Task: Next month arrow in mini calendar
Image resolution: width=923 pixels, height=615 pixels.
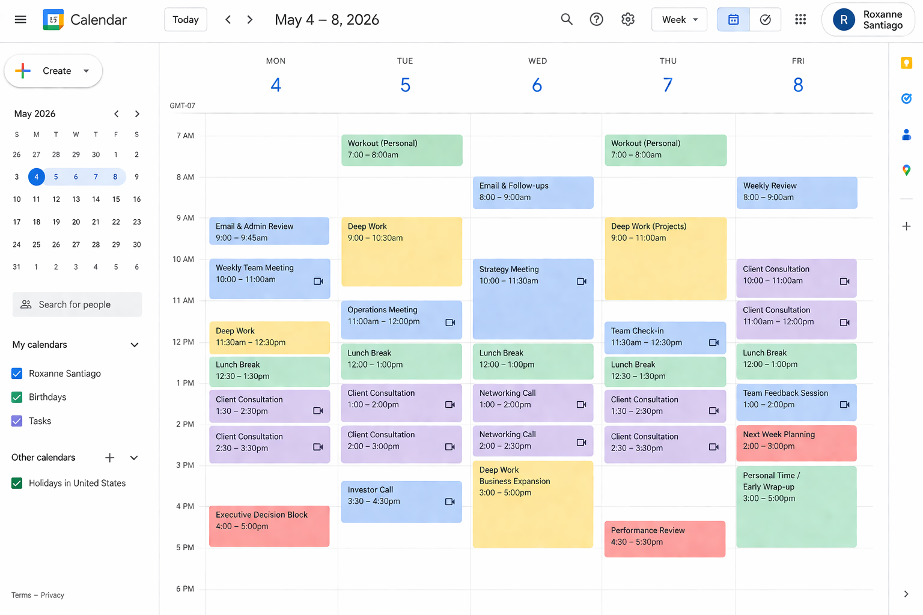Action: [137, 114]
